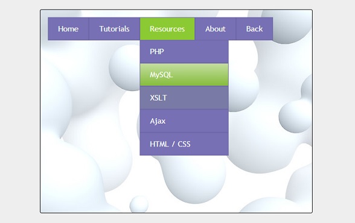355x223 pixels.
Task: Pick XSLT in the dropdown list
Action: [x=184, y=98]
